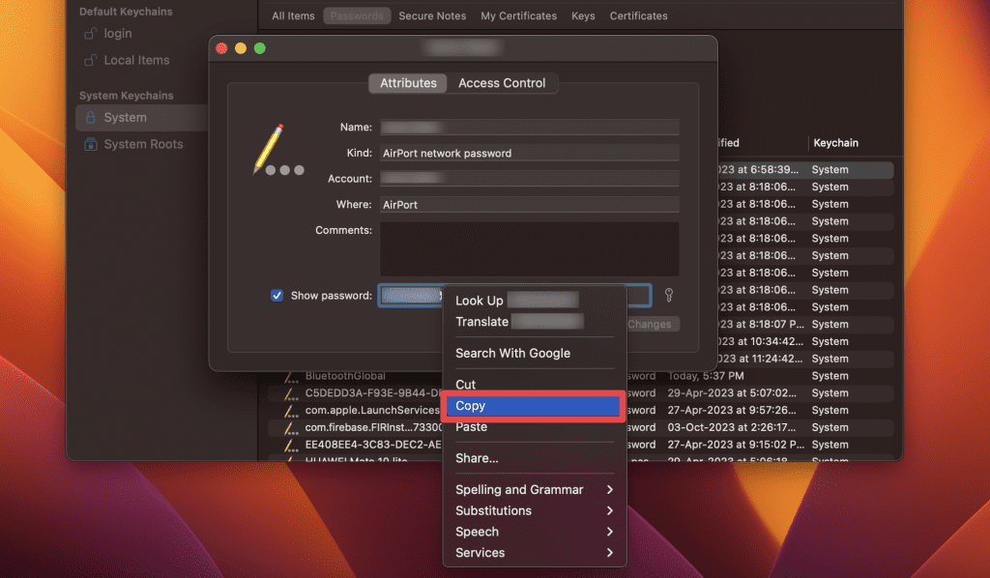Screen dimensions: 990x578
Task: Click pencil icon of BluetoothGlobal row
Action: click(290, 377)
